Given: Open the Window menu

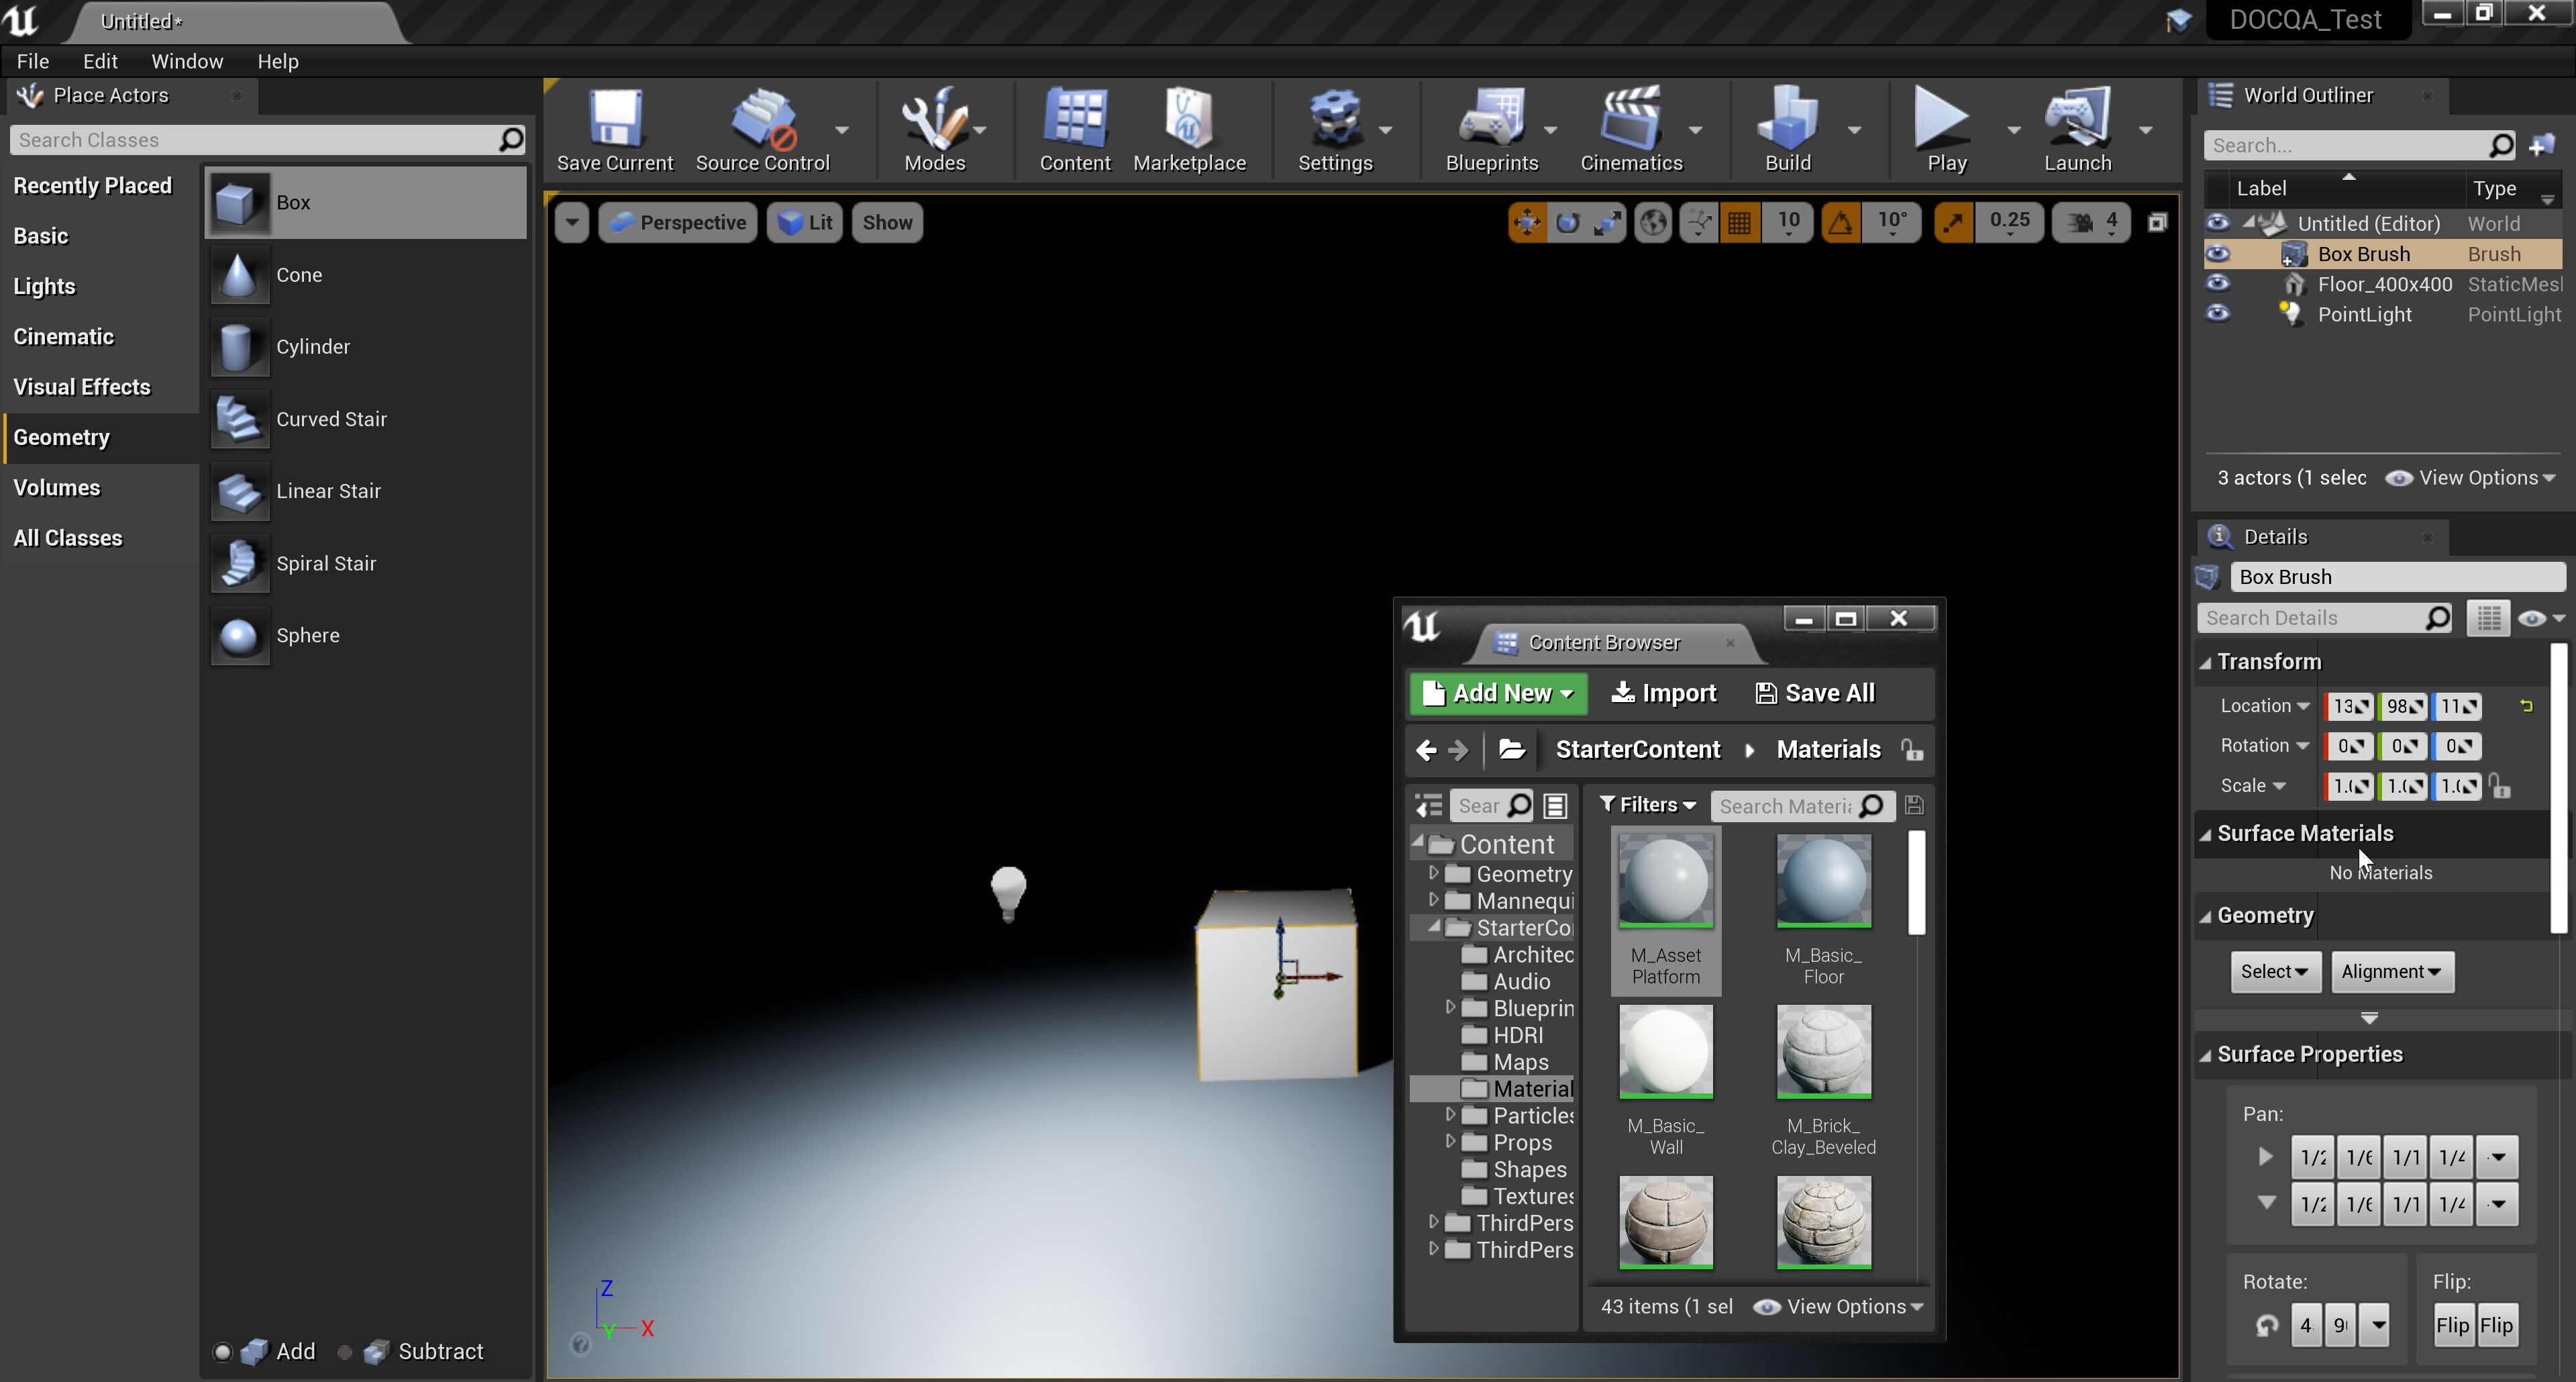Looking at the screenshot, I should (187, 61).
